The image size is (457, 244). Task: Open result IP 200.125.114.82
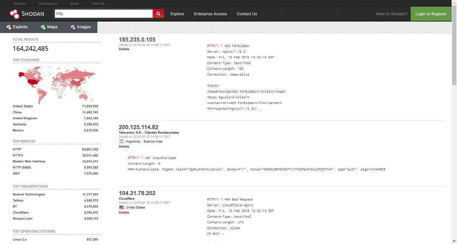pyautogui.click(x=139, y=127)
